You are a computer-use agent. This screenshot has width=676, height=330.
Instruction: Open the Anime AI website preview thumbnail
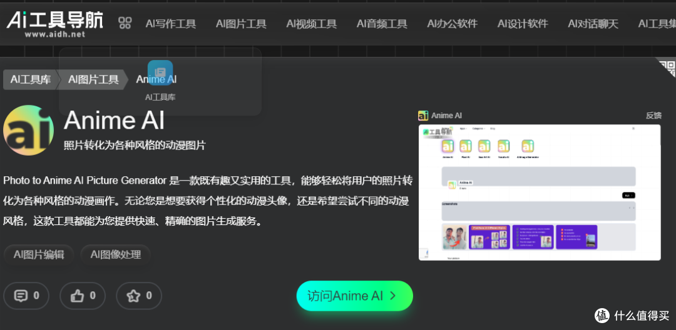pos(540,192)
